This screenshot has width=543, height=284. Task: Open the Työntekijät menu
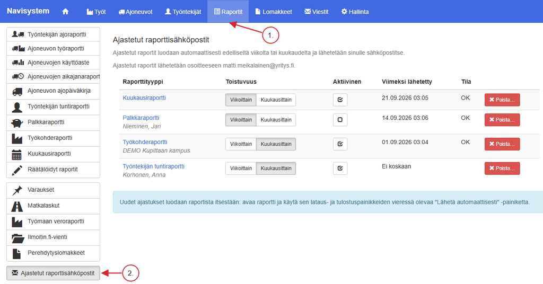[183, 12]
